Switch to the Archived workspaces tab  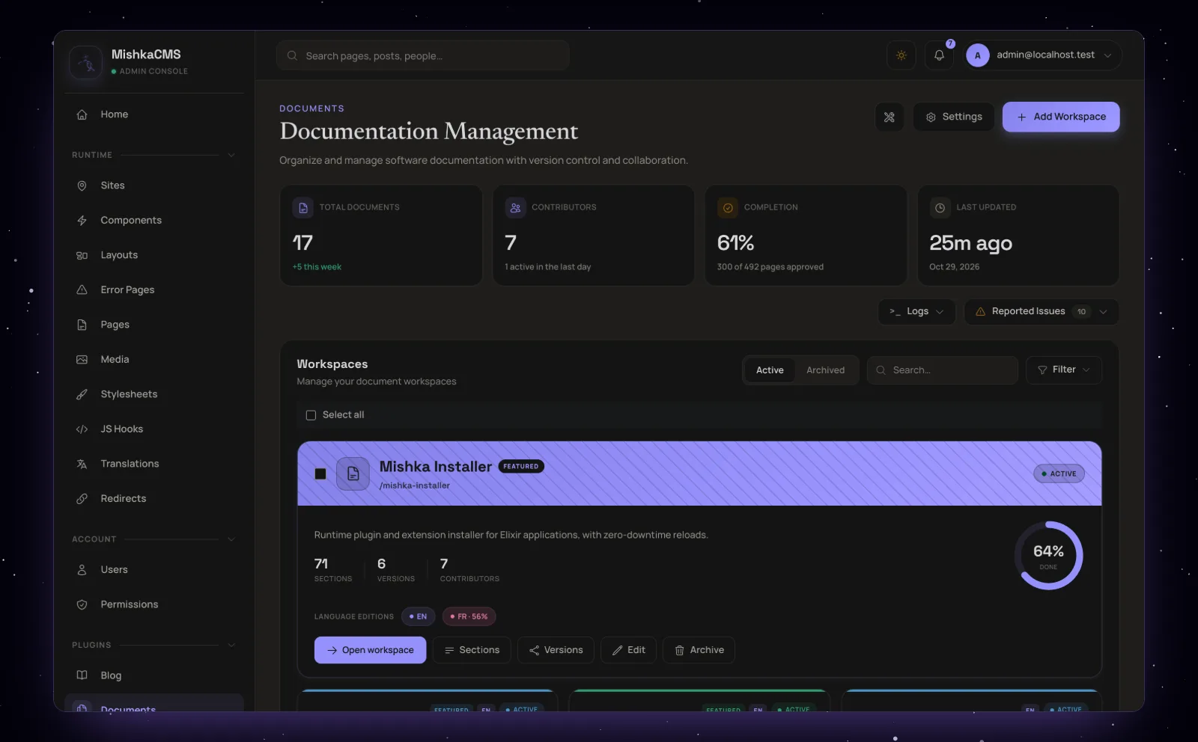825,370
